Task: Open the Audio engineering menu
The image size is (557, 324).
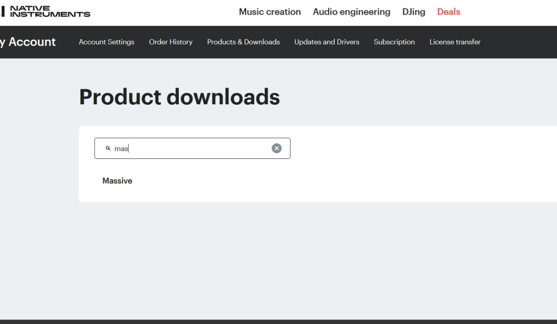Action: 351,12
